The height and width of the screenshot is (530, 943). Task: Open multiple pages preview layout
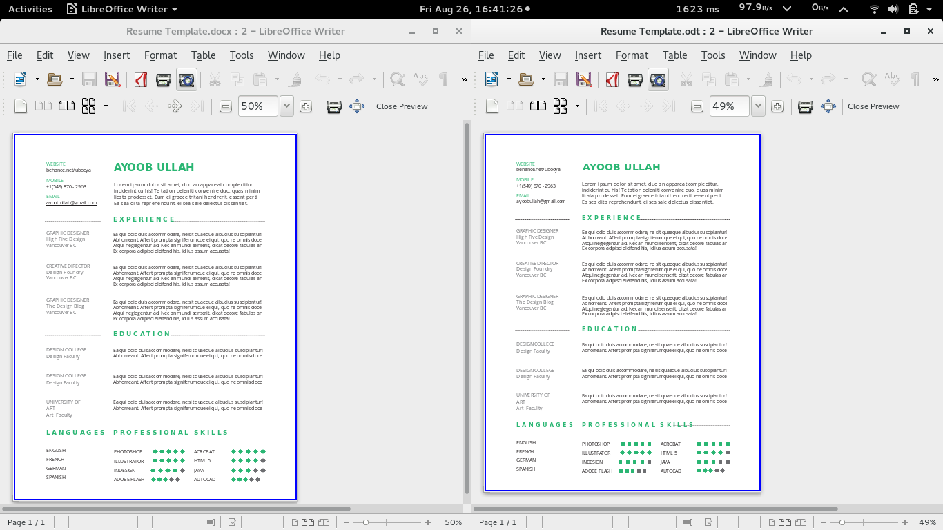89,106
